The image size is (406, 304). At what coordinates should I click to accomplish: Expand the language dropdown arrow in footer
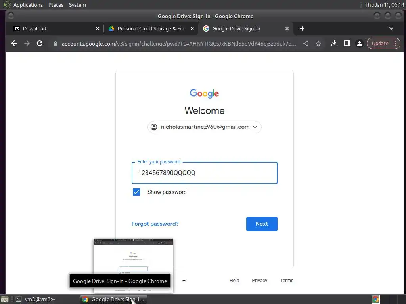[x=184, y=281]
